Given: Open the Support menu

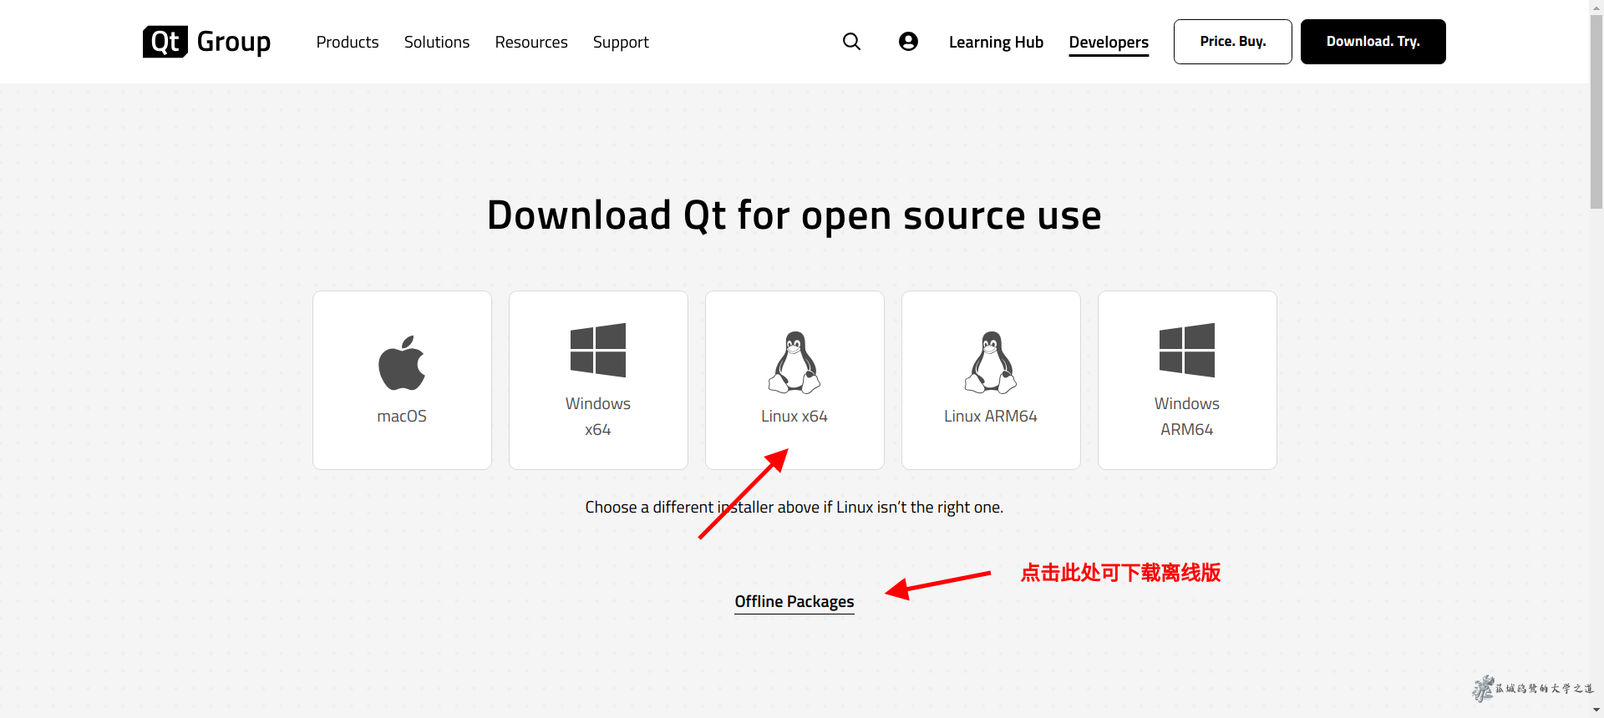Looking at the screenshot, I should 621,42.
